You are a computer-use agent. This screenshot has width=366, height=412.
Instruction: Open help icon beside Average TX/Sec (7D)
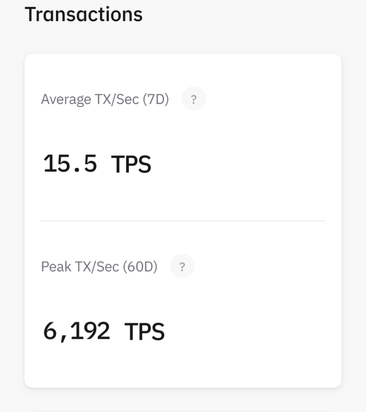click(194, 99)
